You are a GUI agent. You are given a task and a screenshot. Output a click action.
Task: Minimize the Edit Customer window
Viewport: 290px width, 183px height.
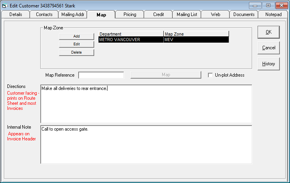[x=255, y=5]
